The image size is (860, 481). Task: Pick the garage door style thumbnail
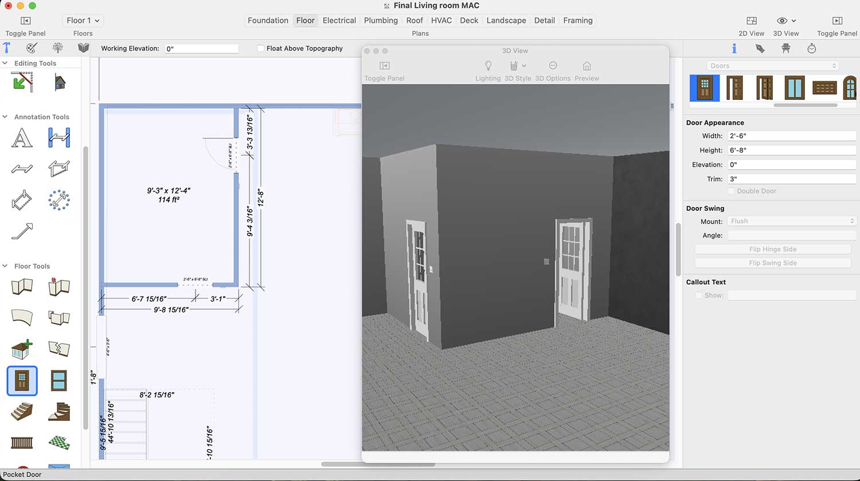[824, 88]
